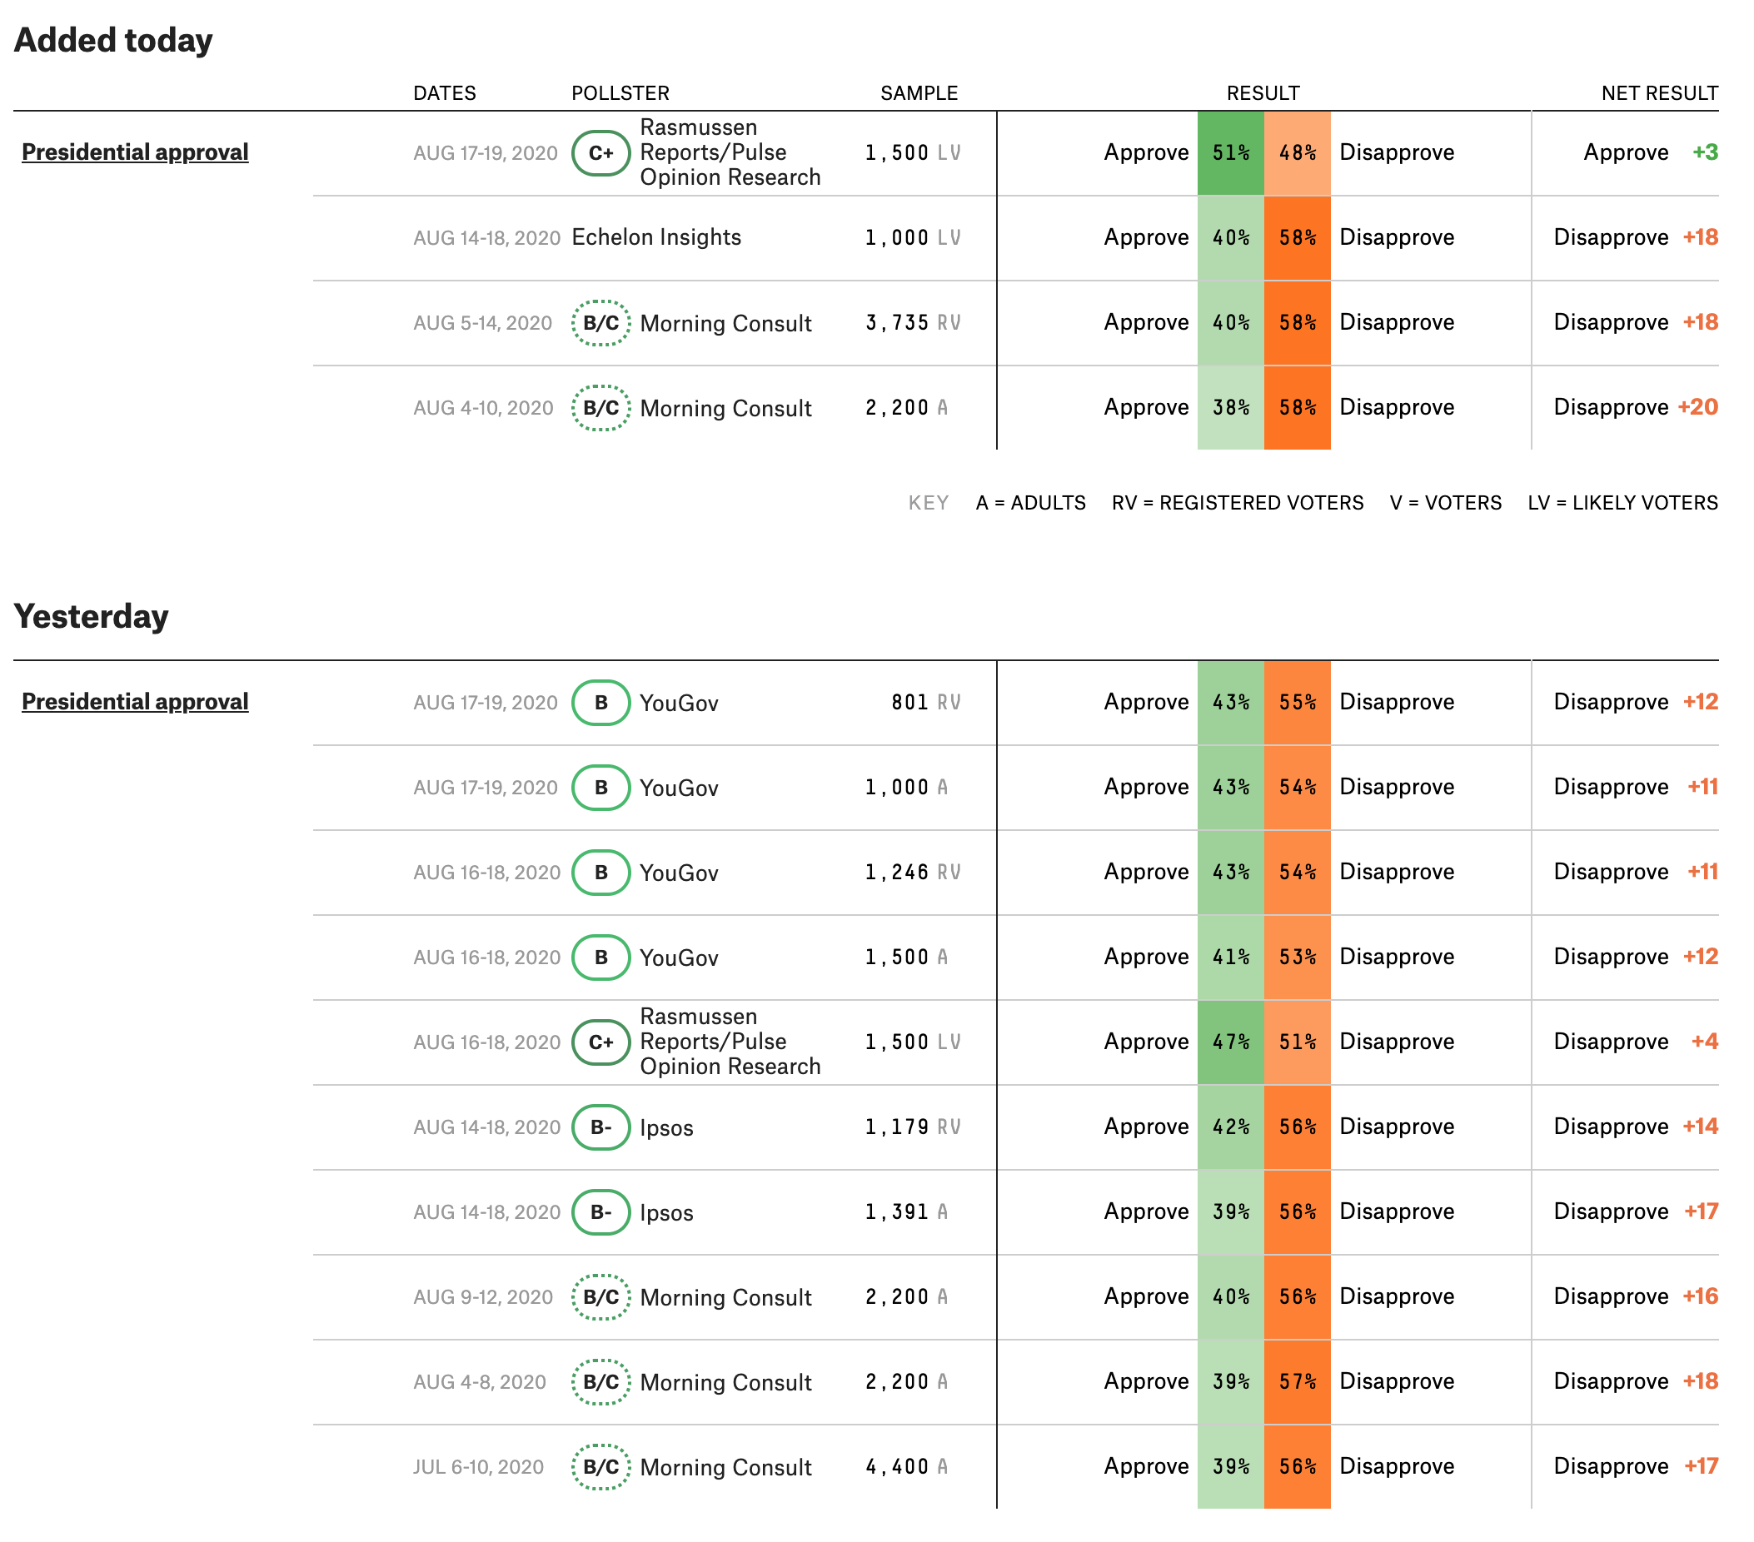Image resolution: width=1754 pixels, height=1542 pixels.
Task: Click the A = ADULTS key entry
Action: pos(1030,503)
